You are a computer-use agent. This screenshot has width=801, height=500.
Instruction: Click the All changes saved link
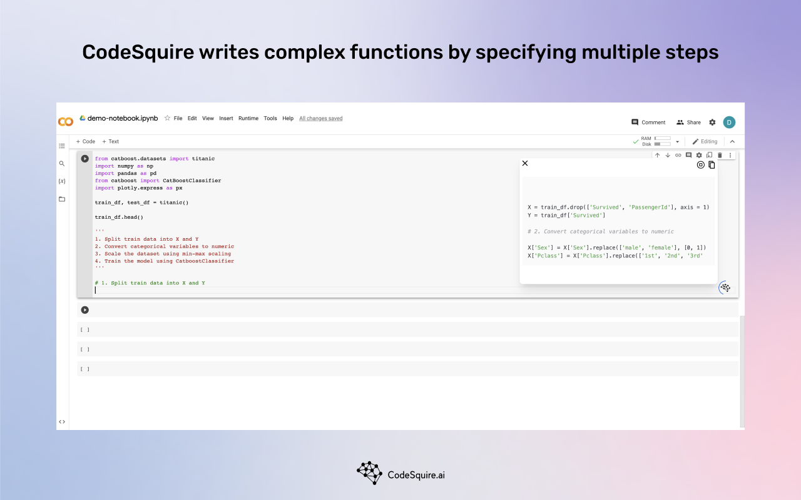(x=320, y=118)
